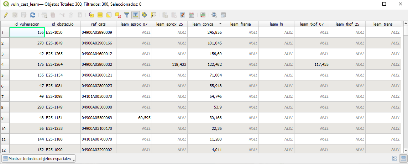
Task: Select row number 1 header
Action: click(5, 32)
